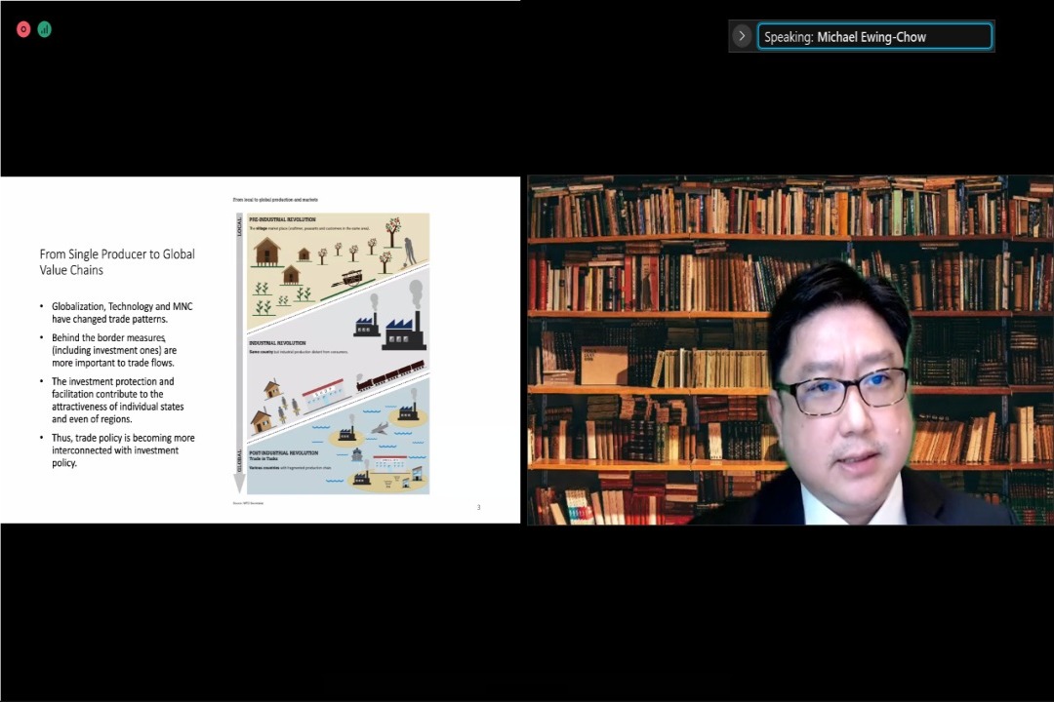Click the tall fruit tree icon
The height and width of the screenshot is (702, 1054).
click(x=392, y=231)
